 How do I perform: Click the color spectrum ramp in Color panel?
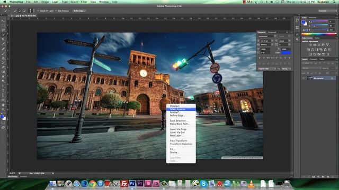[319, 34]
